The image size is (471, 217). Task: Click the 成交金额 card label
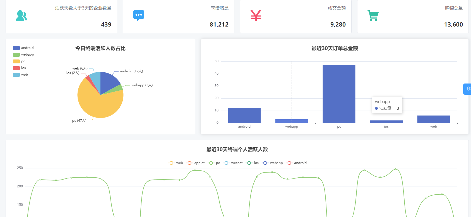point(337,8)
